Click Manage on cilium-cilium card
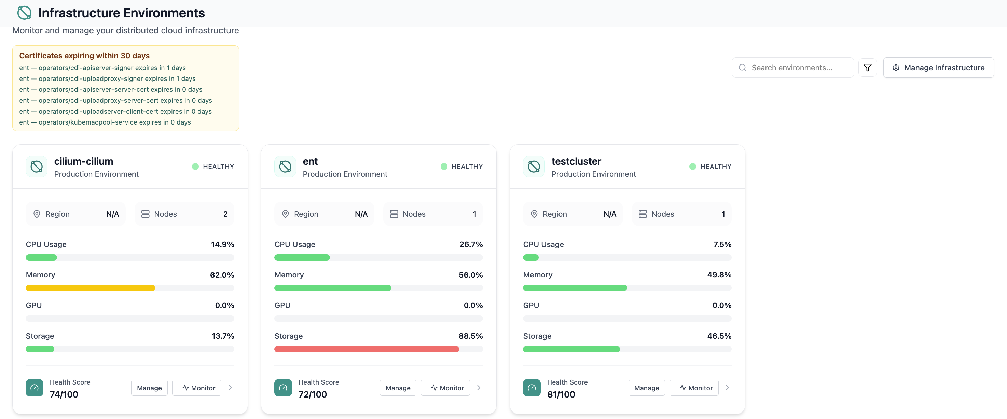 coord(149,388)
